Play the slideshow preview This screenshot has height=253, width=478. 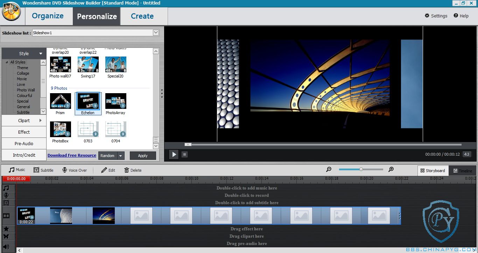[174, 154]
